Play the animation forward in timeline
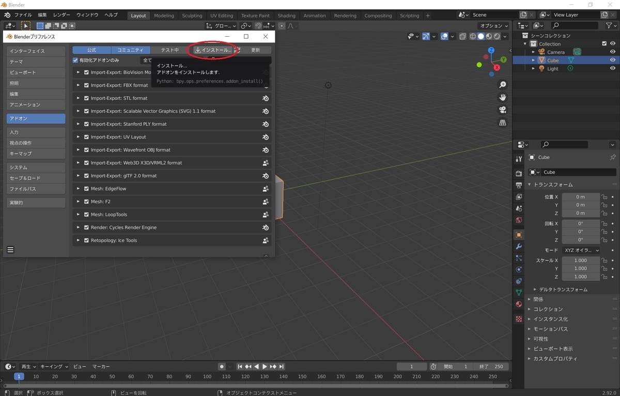Image resolution: width=620 pixels, height=396 pixels. click(265, 367)
